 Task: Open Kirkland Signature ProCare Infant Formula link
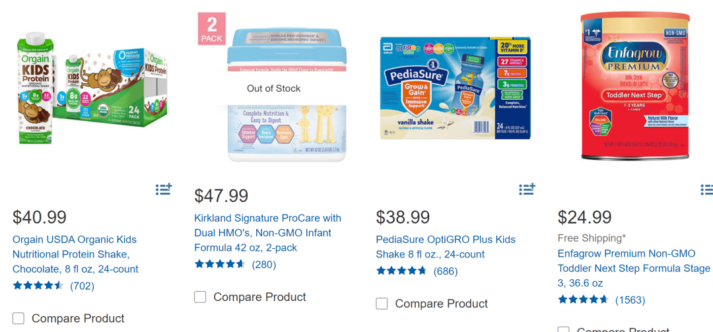267,233
